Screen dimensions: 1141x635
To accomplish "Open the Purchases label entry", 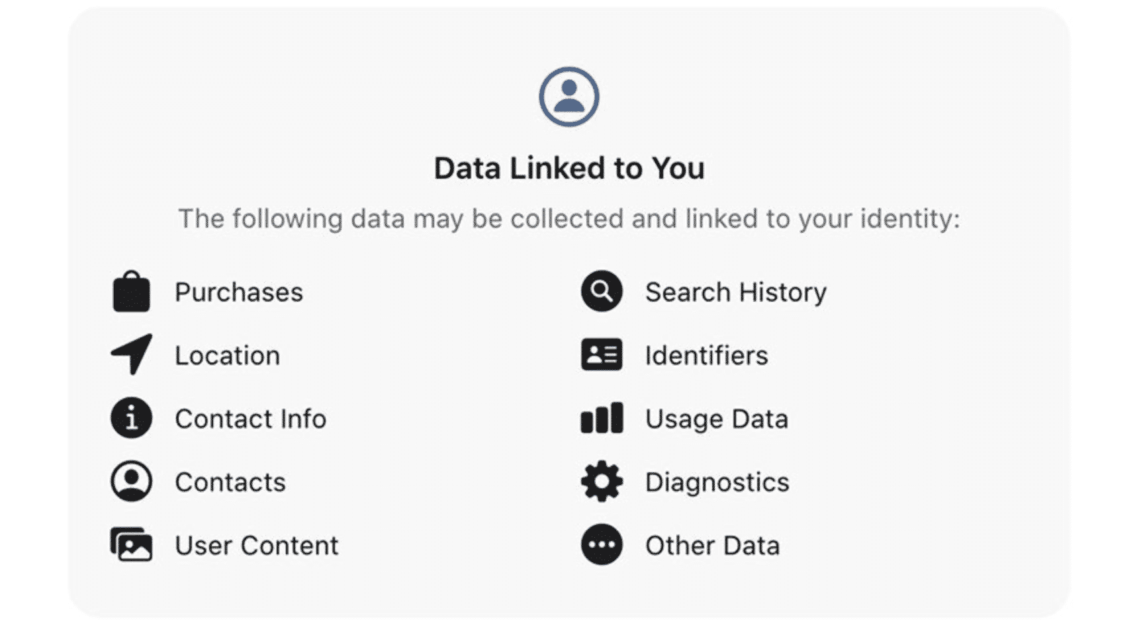I will pos(238,292).
